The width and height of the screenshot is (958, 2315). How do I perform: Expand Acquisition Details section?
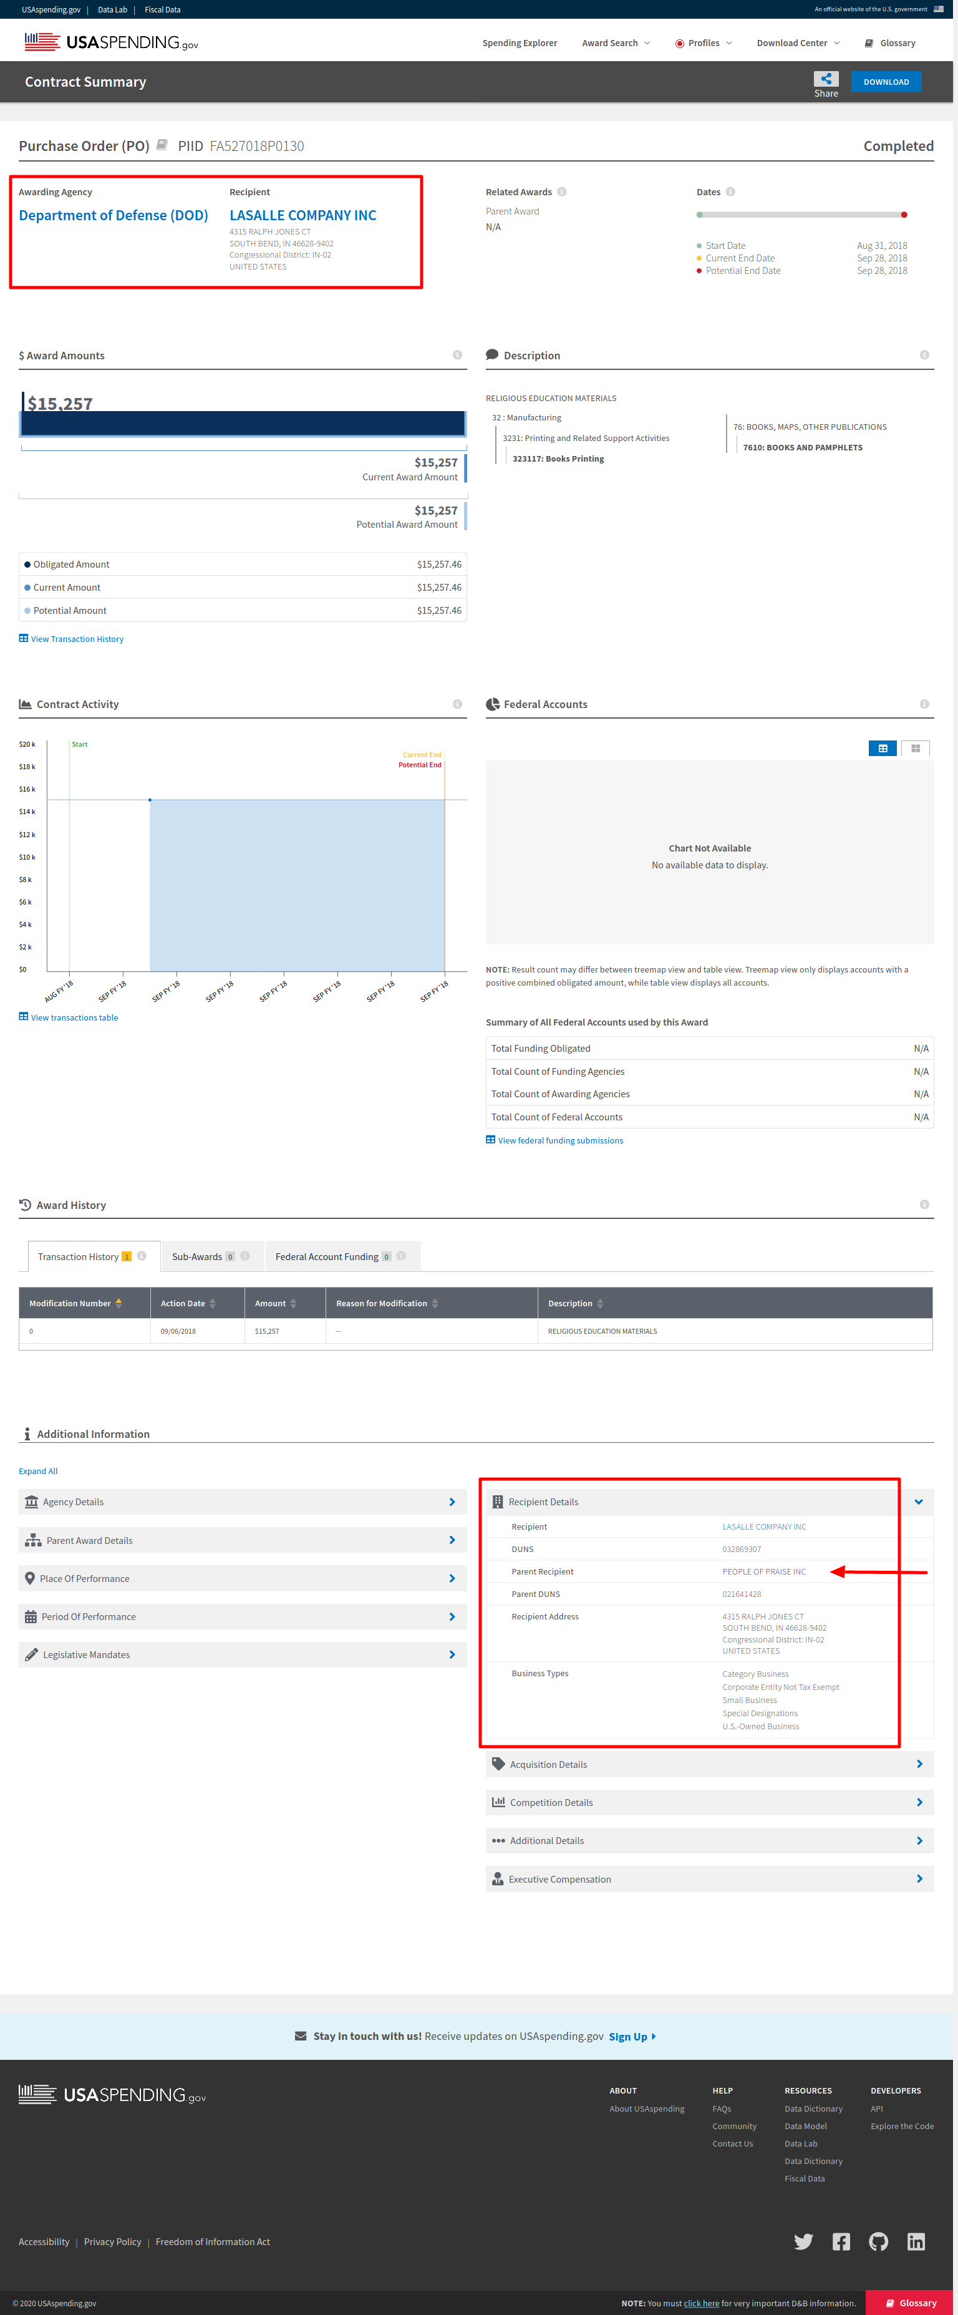click(710, 1764)
